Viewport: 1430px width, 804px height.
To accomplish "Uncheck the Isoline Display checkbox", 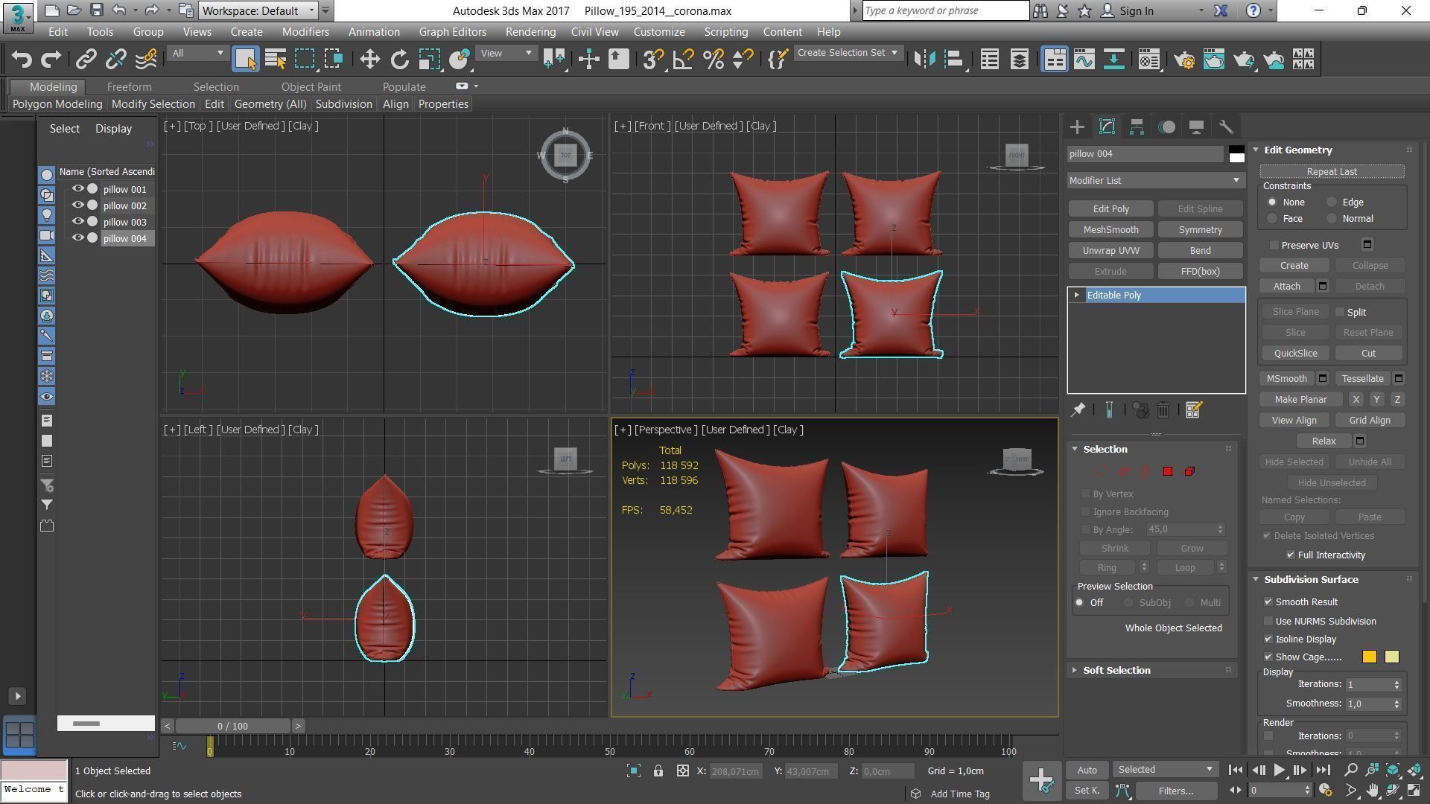I will [1268, 639].
